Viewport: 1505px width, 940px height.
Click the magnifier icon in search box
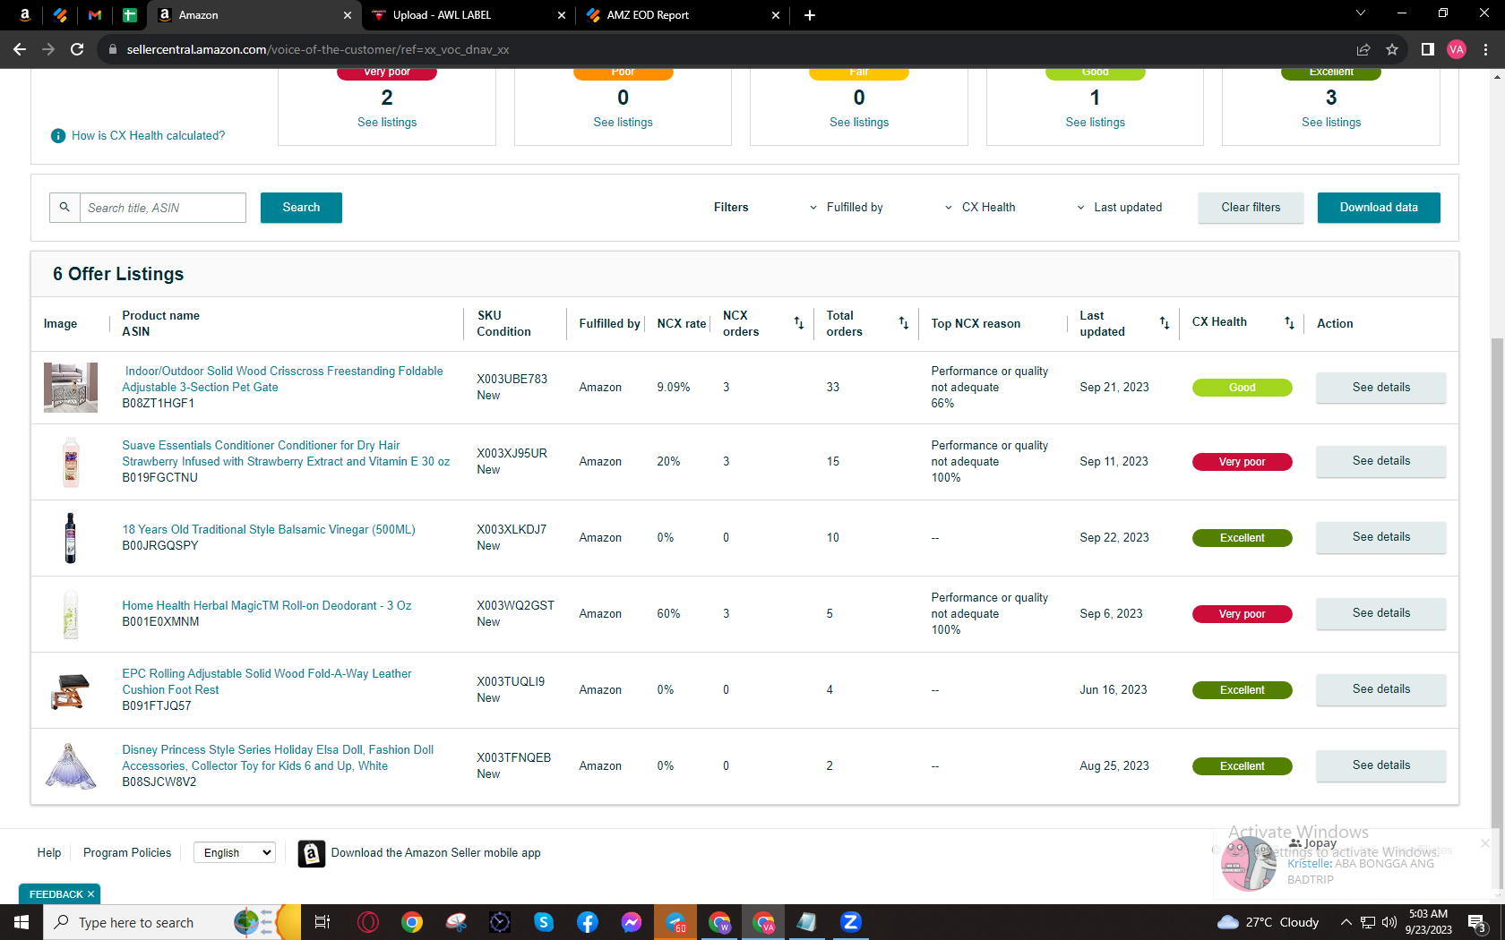click(x=64, y=208)
